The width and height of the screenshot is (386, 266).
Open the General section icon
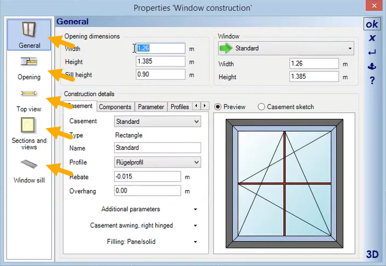tap(29, 34)
